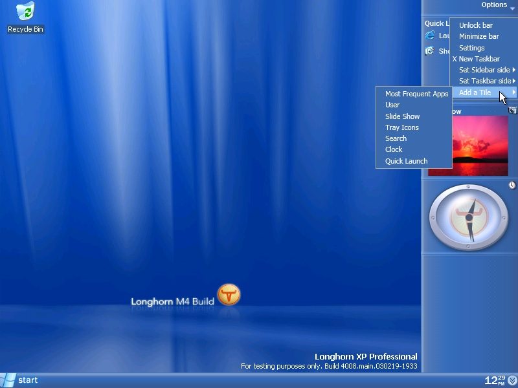This screenshot has height=388, width=518.
Task: Add the Tray Icons tile
Action: pyautogui.click(x=414, y=127)
